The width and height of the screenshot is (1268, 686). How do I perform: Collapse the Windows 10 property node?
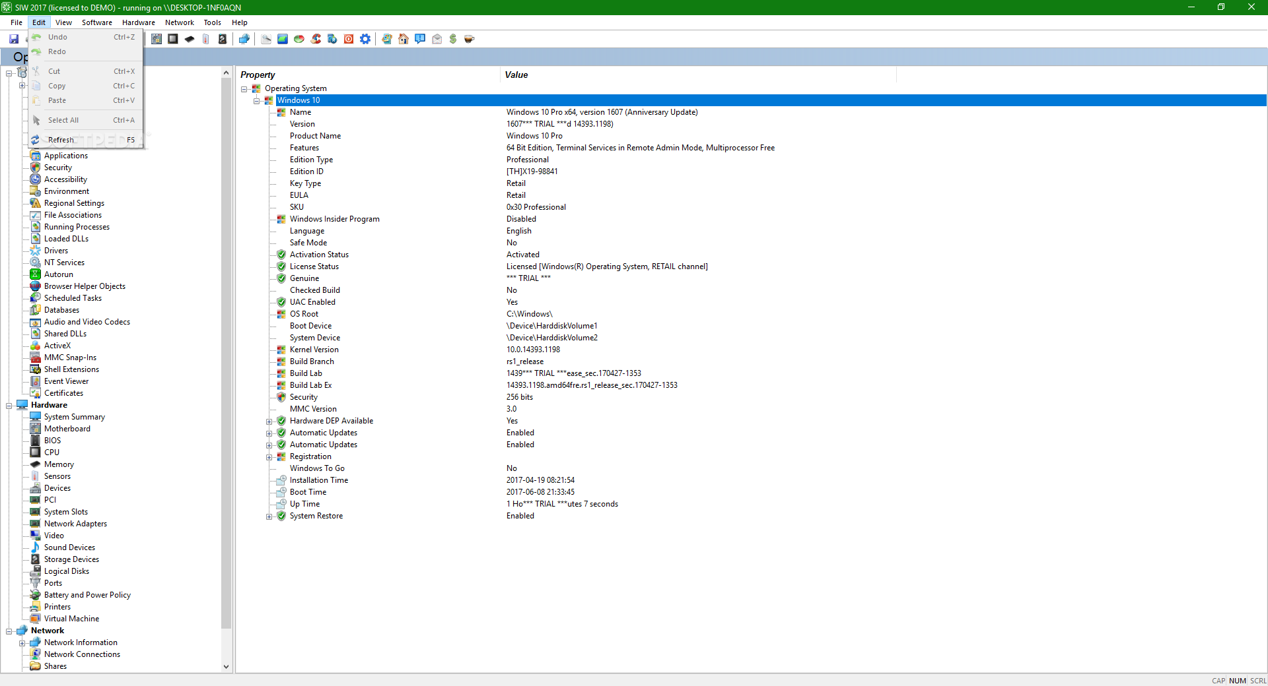[257, 101]
